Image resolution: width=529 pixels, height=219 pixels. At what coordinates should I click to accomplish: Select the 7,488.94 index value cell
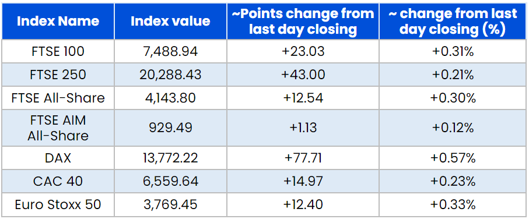tap(170, 51)
